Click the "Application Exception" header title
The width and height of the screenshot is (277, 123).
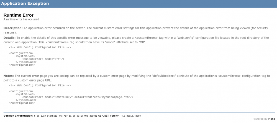25,3
